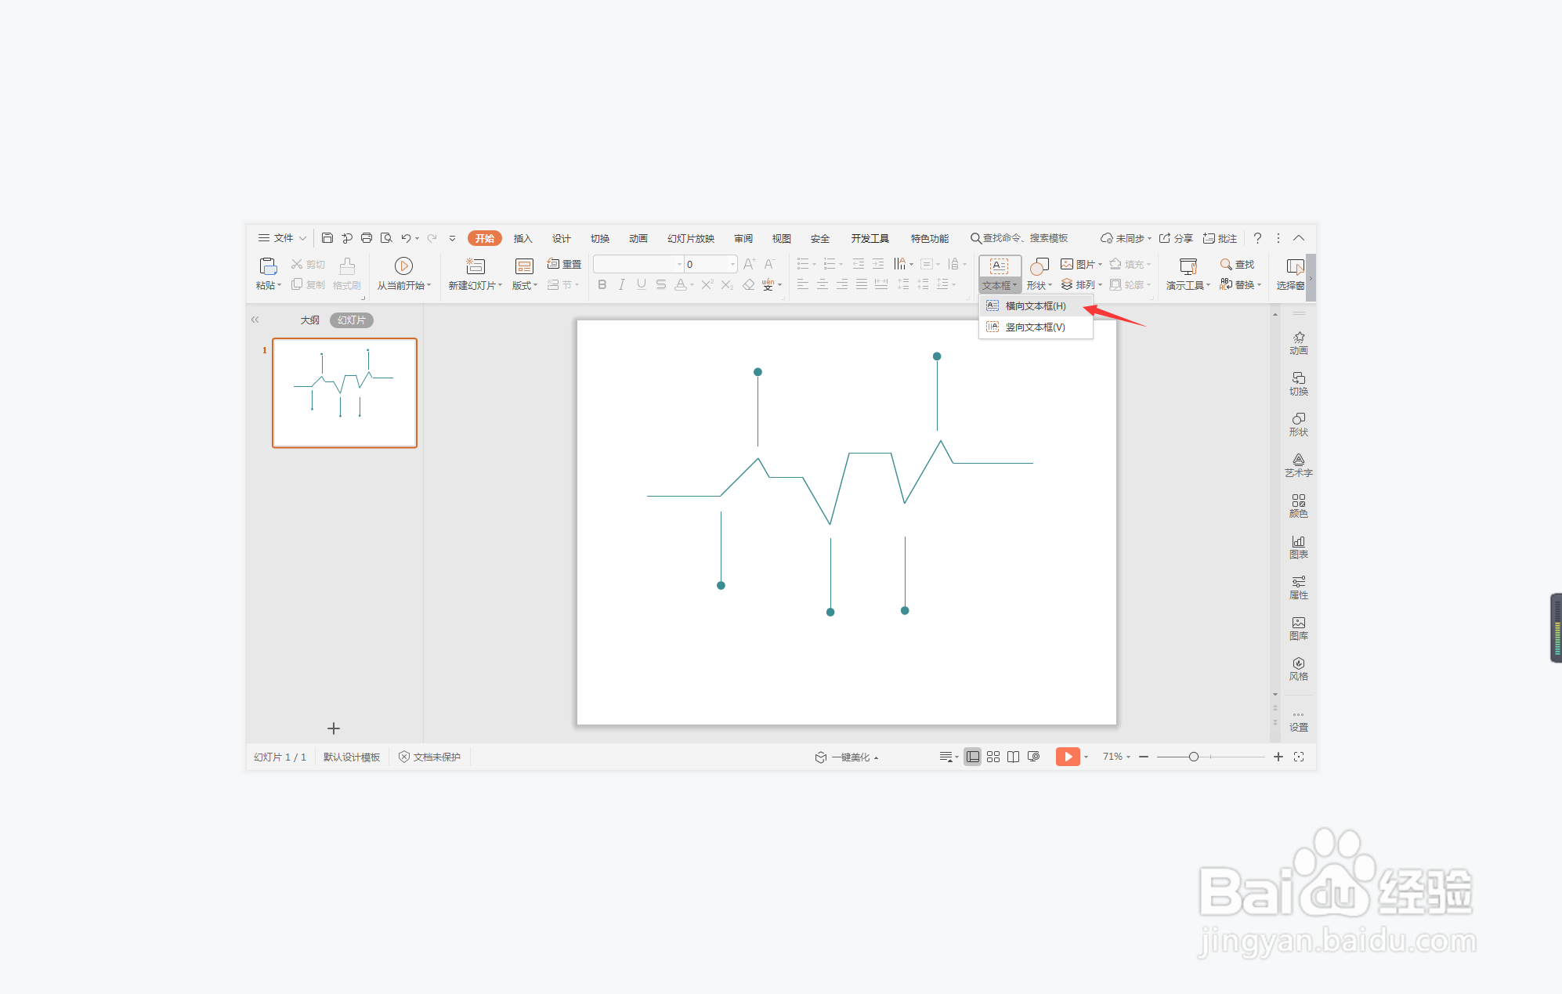Click the zoom slider handle
The image size is (1562, 994).
click(1193, 757)
